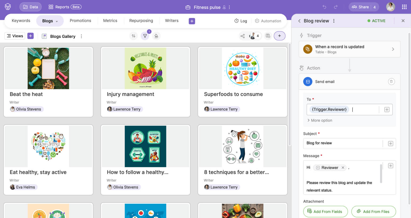
Task: Click Olivia Stevens on Beat the heat card
Action: tap(26, 109)
